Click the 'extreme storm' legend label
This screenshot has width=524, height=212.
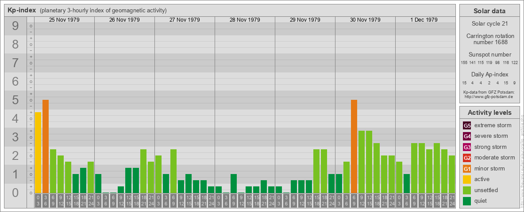coord(493,126)
